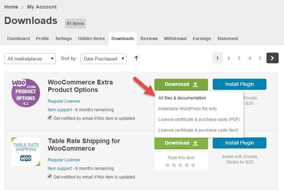Image resolution: width=284 pixels, height=190 pixels.
Task: Open the My Account breadcrumb
Action: pyautogui.click(x=42, y=7)
